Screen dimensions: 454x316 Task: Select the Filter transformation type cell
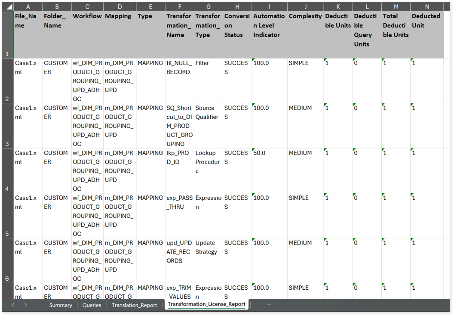(x=209, y=81)
